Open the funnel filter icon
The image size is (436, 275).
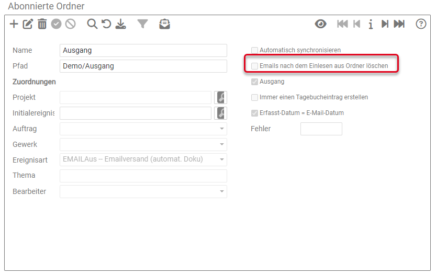point(142,24)
